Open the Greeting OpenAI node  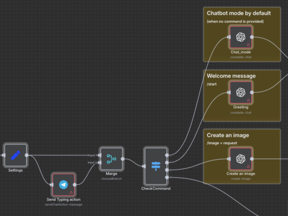click(x=241, y=92)
